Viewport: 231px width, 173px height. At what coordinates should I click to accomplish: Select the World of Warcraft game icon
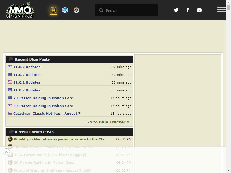(x=53, y=10)
